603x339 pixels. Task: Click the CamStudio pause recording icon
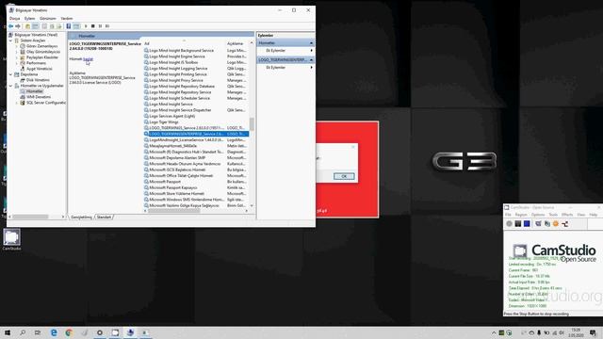[518, 224]
